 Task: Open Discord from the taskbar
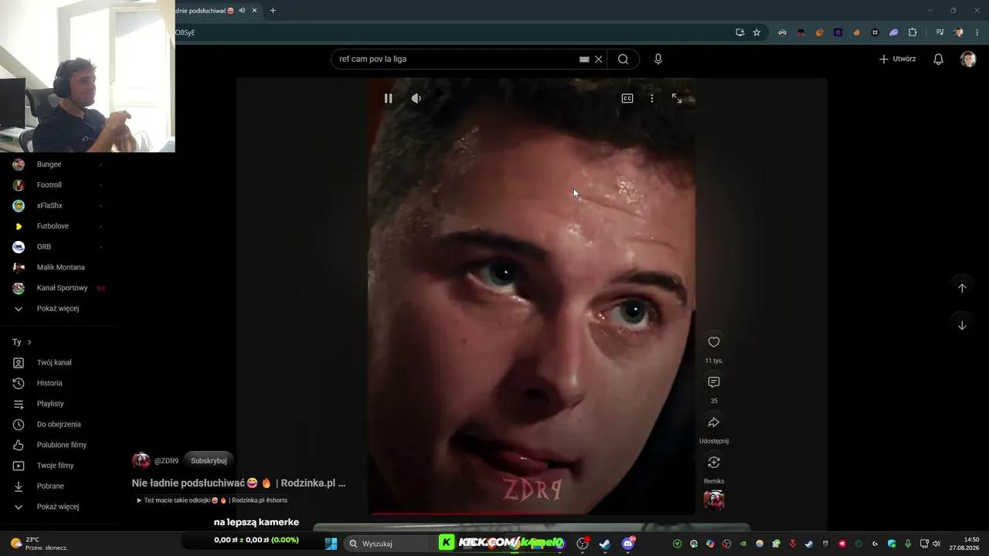628,544
